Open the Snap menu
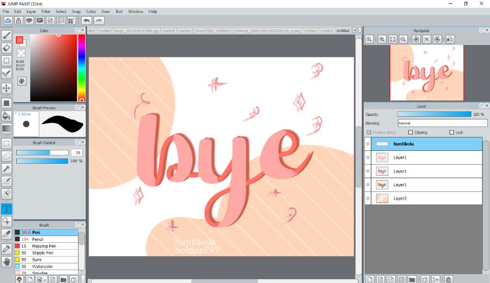 coord(76,11)
